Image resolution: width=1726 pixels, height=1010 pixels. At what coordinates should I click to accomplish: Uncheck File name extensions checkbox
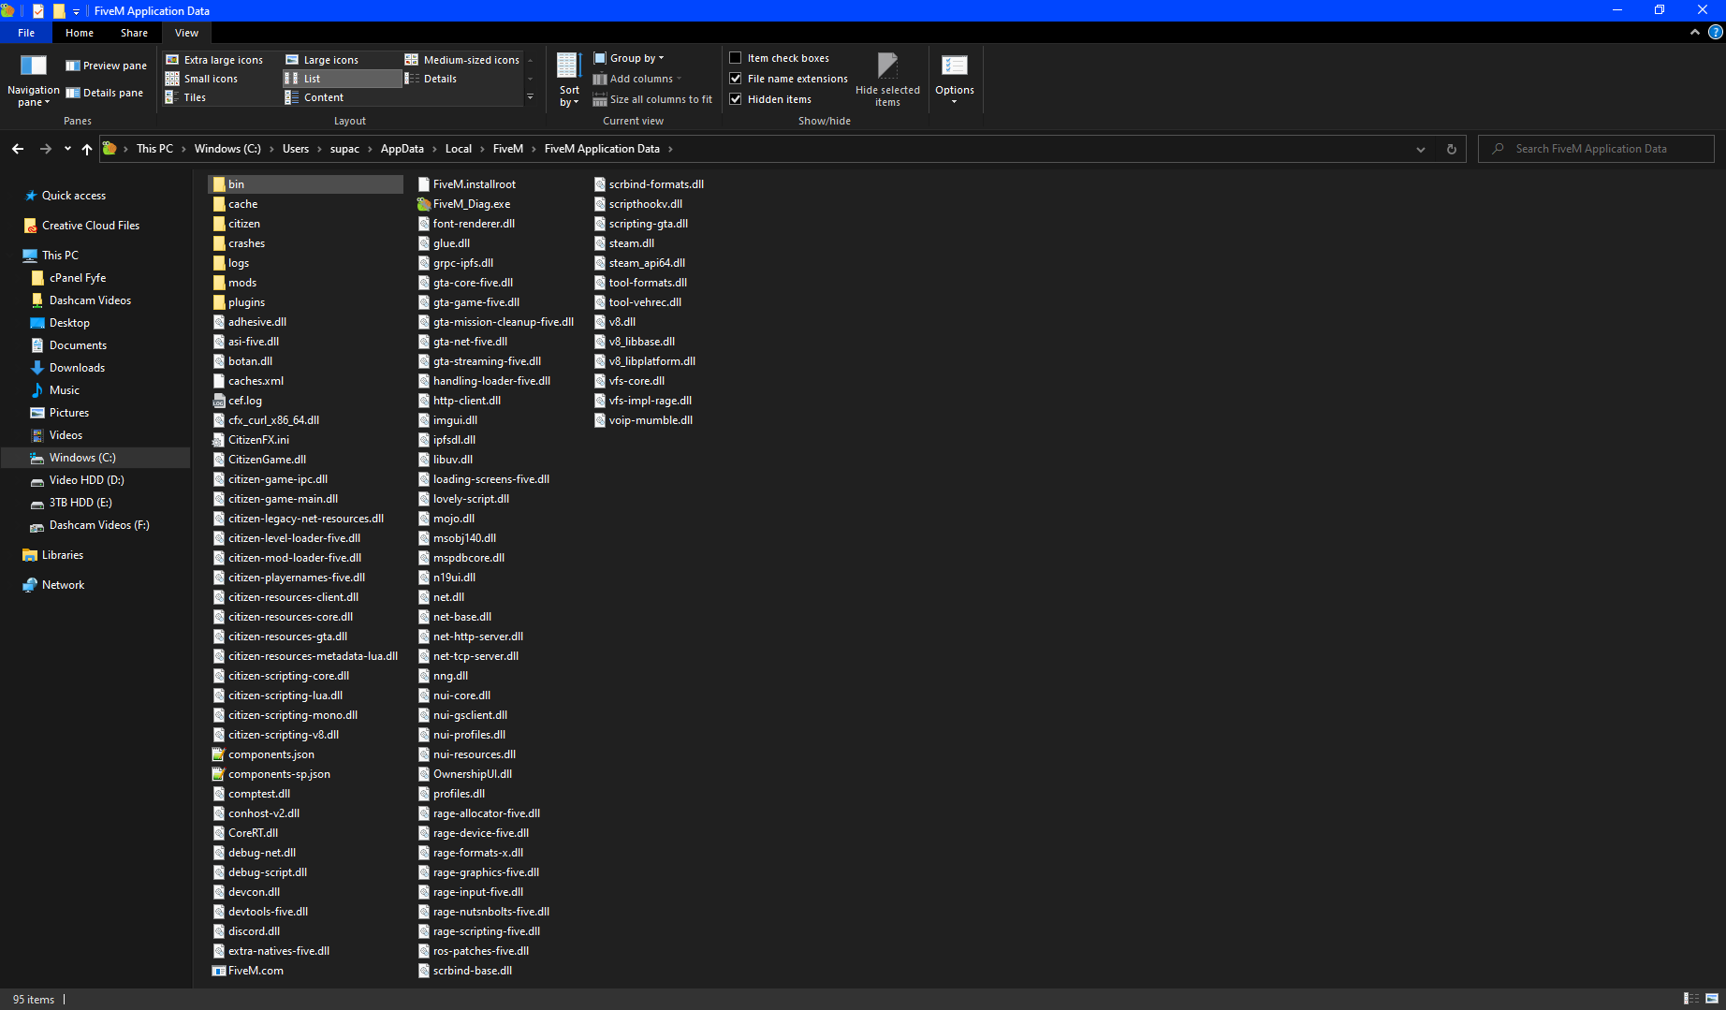pos(736,79)
